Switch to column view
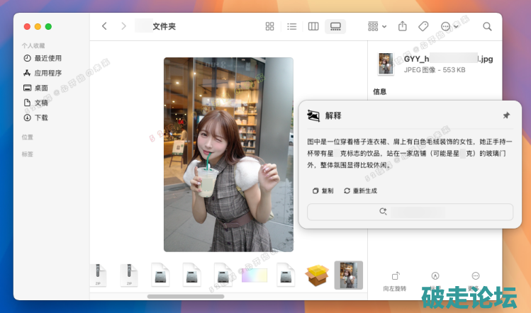Viewport: 531px width, 313px height. pos(313,26)
